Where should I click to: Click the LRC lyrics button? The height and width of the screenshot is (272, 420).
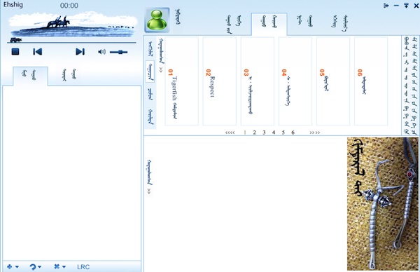click(83, 267)
